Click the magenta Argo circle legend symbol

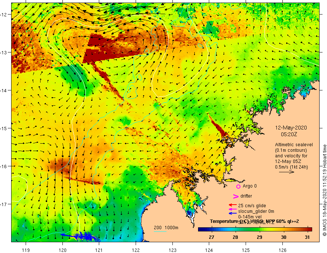click(238, 186)
